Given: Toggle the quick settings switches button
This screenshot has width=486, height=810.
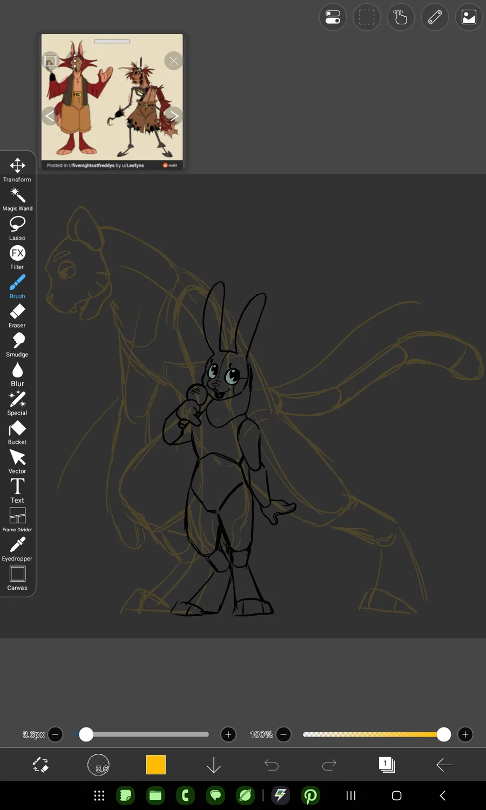Looking at the screenshot, I should tap(333, 17).
